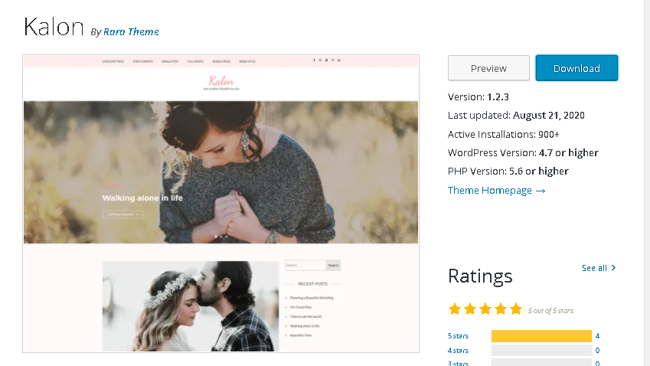Download the Kalon theme
The height and width of the screenshot is (366, 650).
[x=577, y=68]
